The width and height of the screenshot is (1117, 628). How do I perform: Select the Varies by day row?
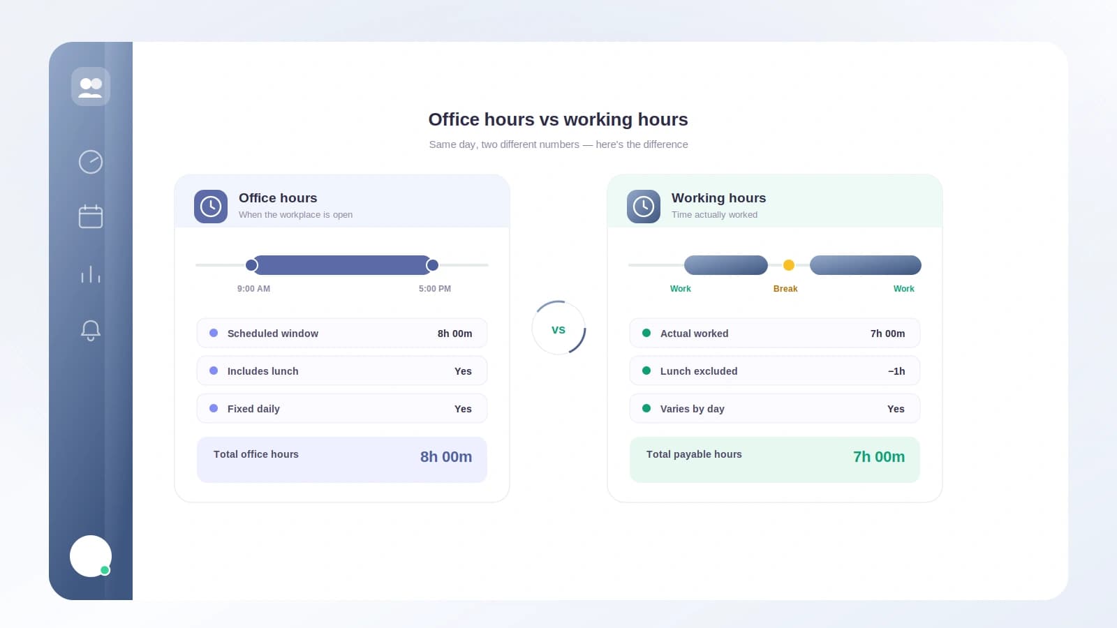(x=775, y=409)
